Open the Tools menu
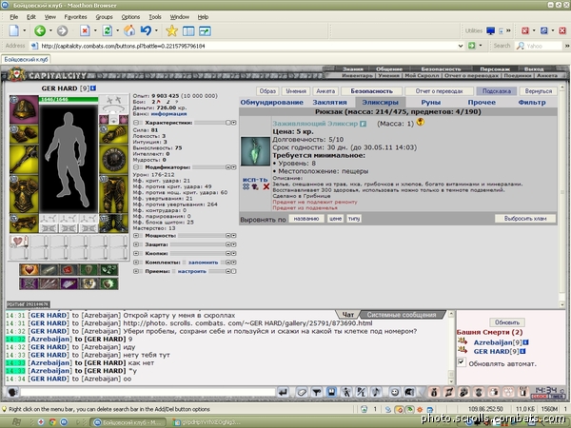This screenshot has width=571, height=428. [155, 17]
